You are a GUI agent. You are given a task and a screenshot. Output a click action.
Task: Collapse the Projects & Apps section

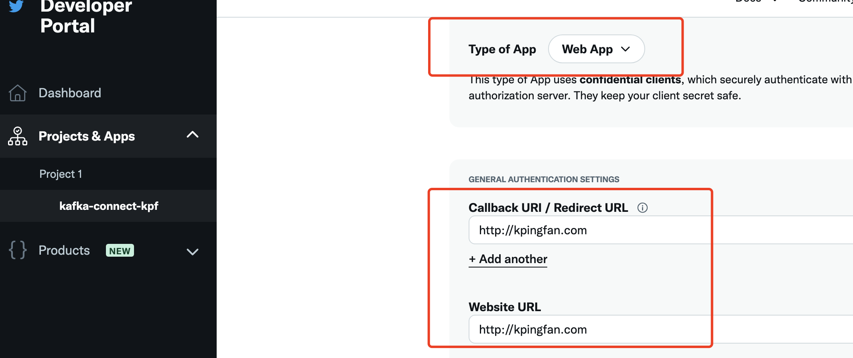click(193, 135)
